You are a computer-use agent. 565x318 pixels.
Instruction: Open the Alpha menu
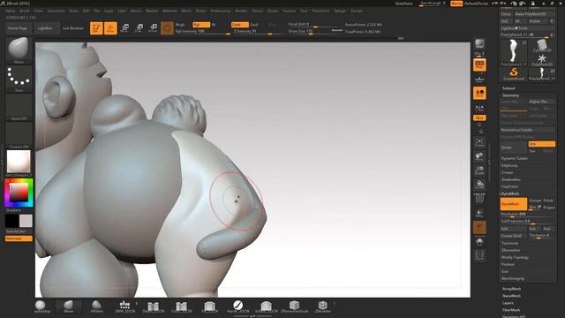[11, 11]
